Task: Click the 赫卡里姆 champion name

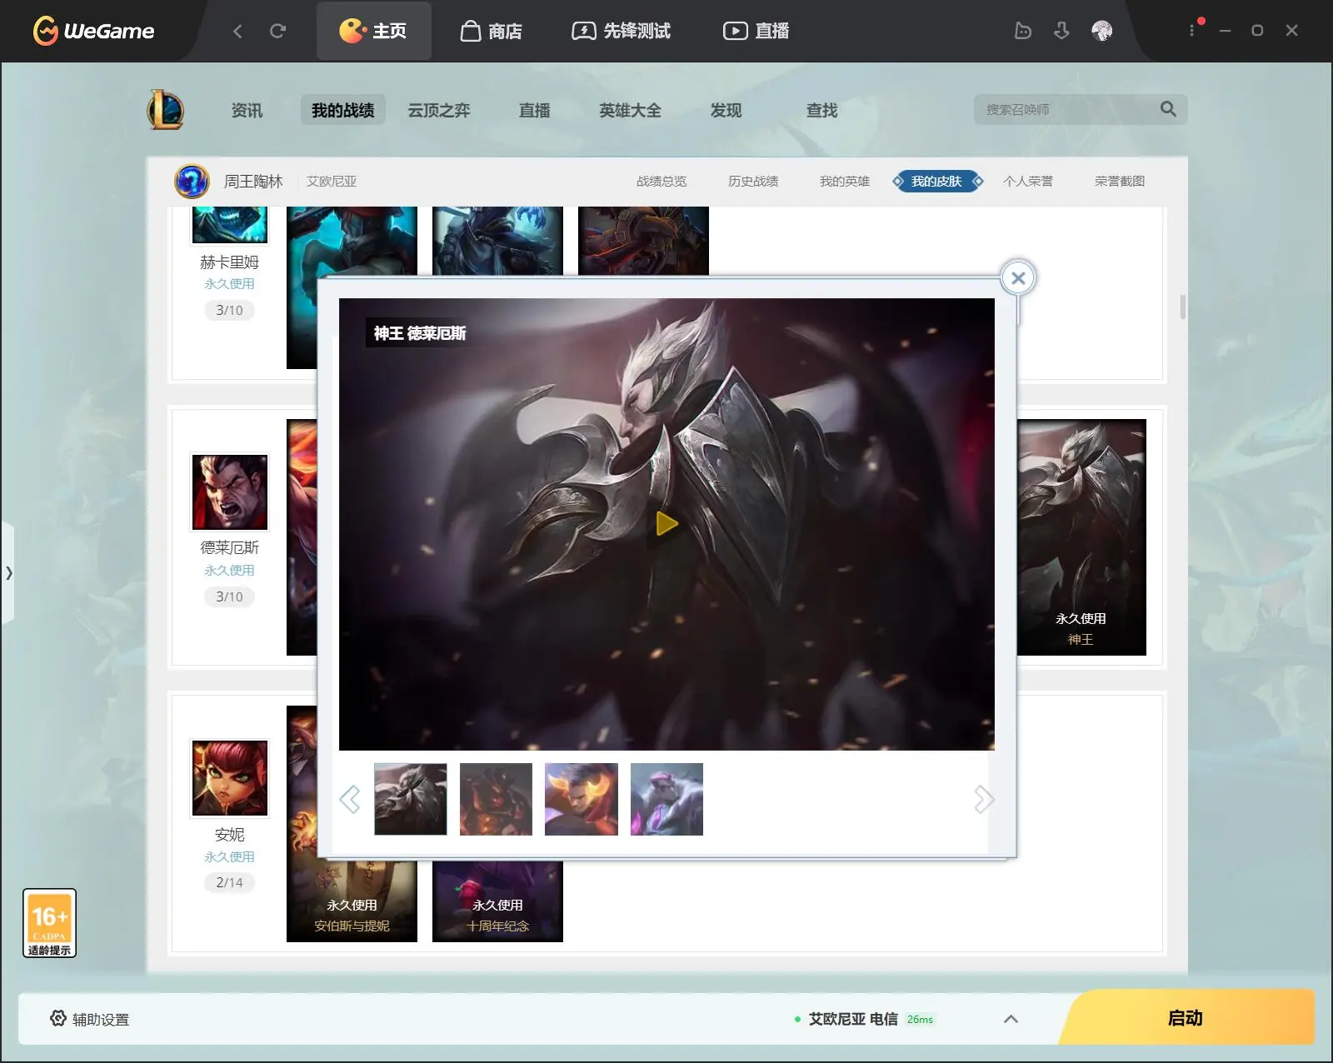Action: (x=229, y=262)
